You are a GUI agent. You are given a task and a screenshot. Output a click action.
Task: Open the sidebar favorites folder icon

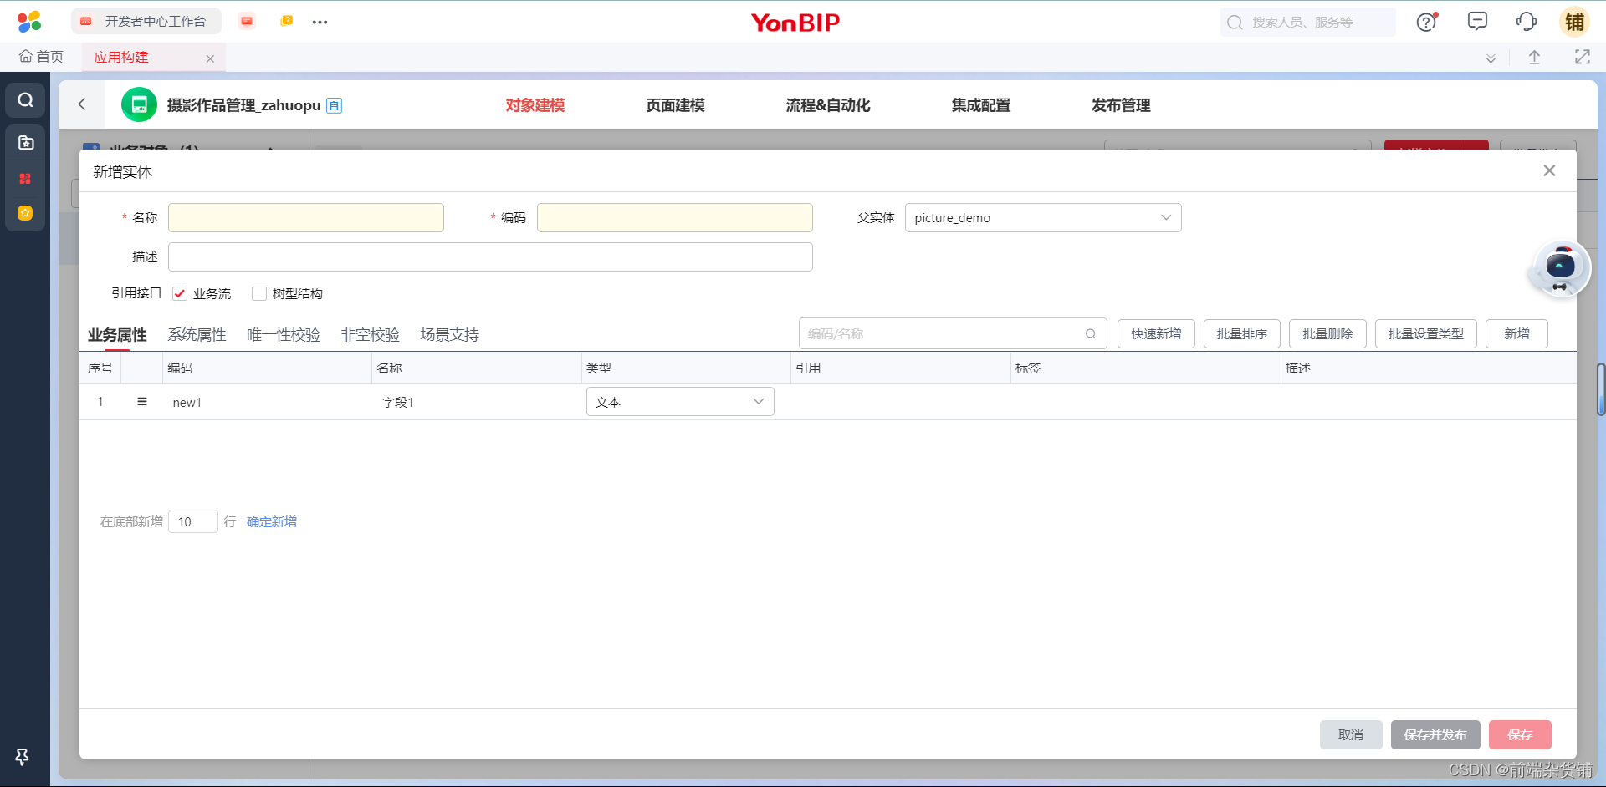26,143
